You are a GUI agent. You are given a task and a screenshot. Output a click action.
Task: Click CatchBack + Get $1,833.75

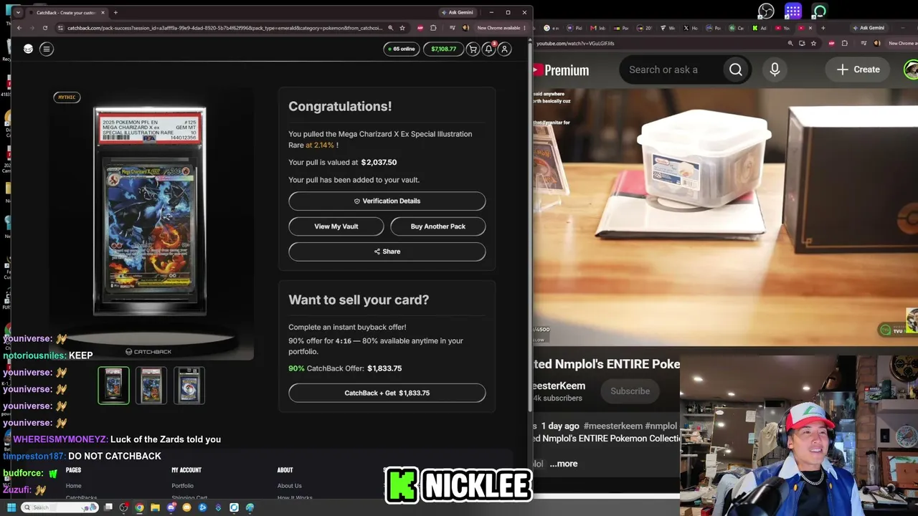pyautogui.click(x=387, y=393)
